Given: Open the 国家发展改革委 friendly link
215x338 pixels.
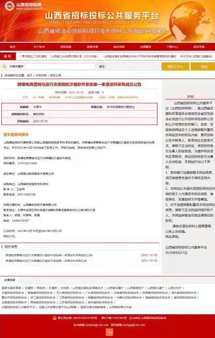Looking at the screenshot, I should click(12, 288).
